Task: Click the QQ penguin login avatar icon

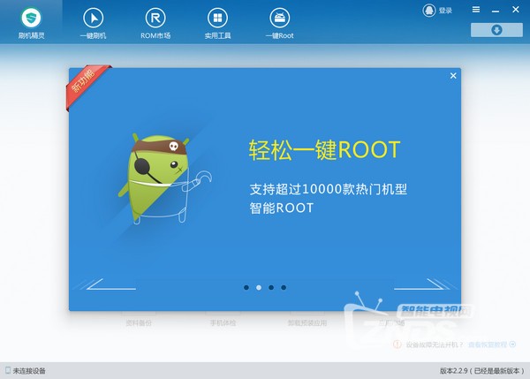Action: pyautogui.click(x=429, y=11)
